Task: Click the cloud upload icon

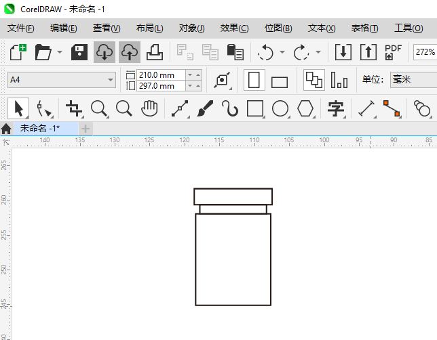Action: [130, 52]
